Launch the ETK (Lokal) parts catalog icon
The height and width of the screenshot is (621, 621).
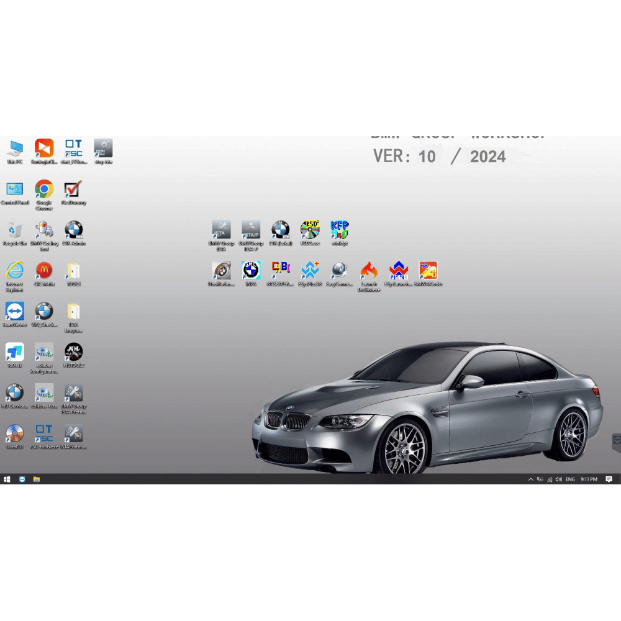[x=280, y=230]
